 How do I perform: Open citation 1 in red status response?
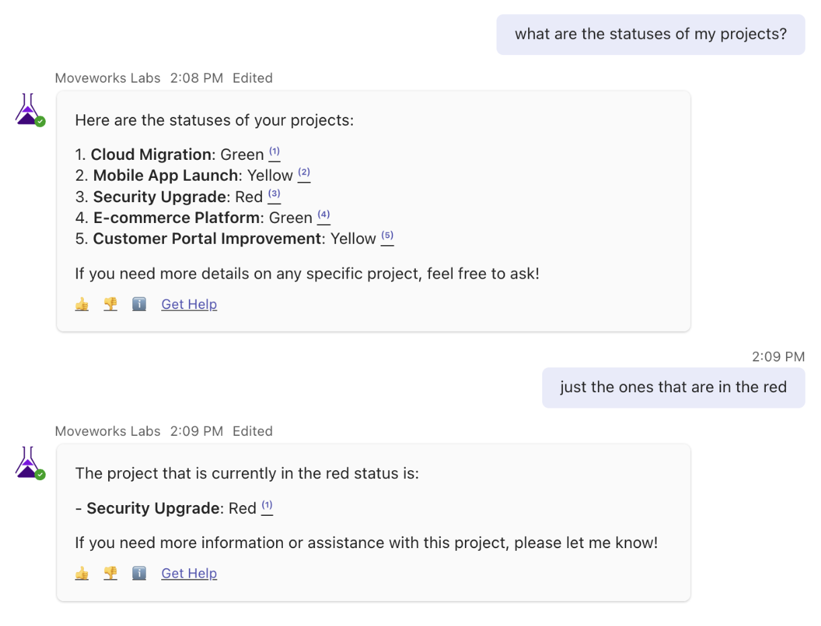(x=267, y=506)
